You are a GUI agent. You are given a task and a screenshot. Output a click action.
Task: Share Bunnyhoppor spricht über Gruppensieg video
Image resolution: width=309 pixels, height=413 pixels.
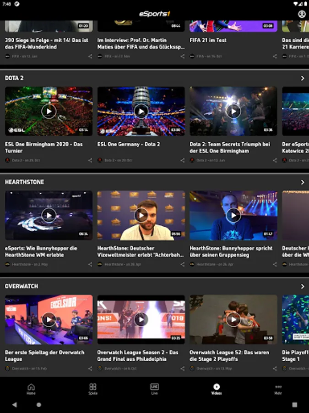tap(275, 264)
